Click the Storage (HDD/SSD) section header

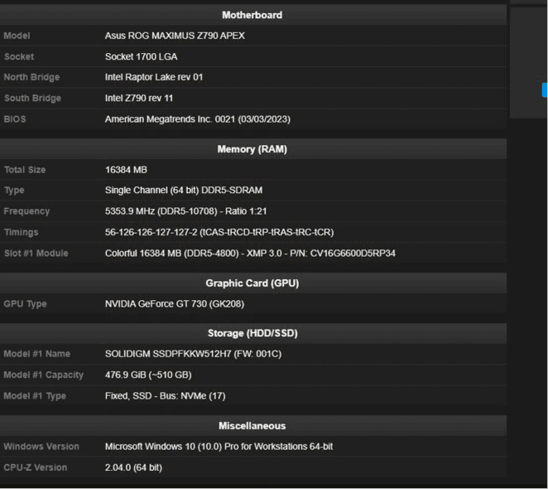(x=252, y=333)
